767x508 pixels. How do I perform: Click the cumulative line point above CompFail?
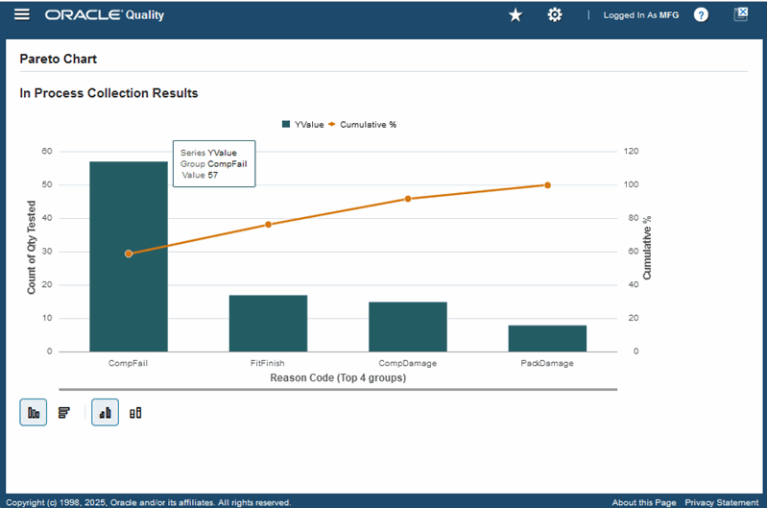[129, 254]
